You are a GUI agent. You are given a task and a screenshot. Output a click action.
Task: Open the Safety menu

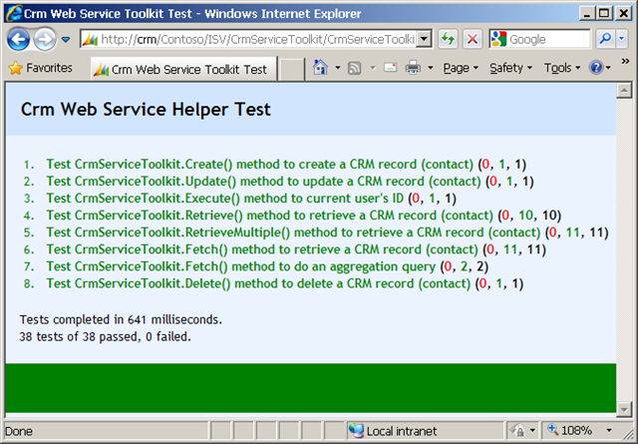point(510,68)
